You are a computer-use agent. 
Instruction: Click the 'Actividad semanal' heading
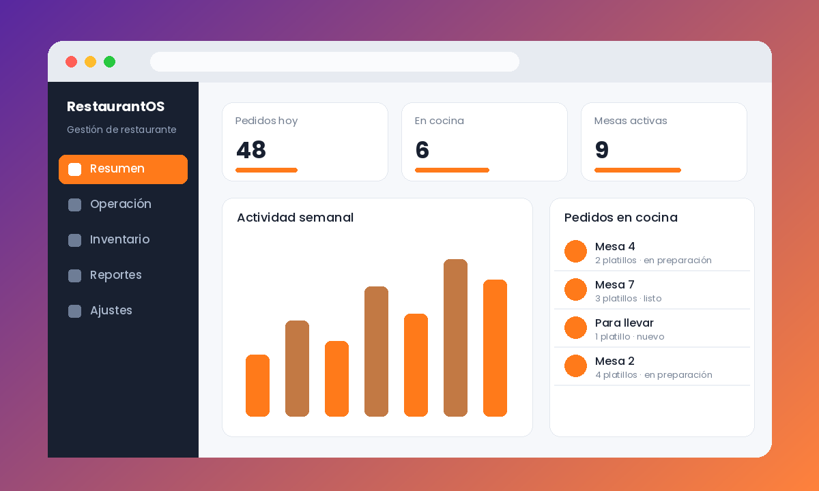tap(295, 218)
